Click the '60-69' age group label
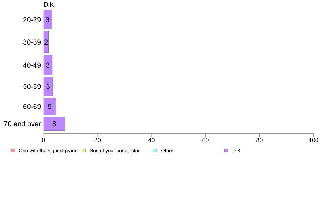This screenshot has height=199, width=321. coord(32,107)
